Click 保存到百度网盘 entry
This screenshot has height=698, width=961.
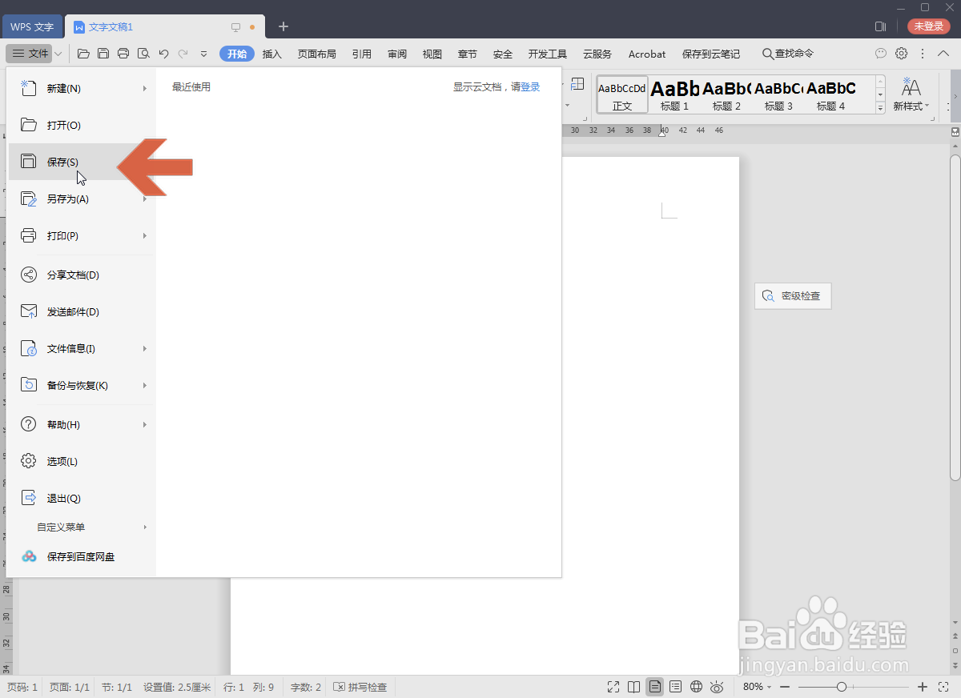(81, 556)
